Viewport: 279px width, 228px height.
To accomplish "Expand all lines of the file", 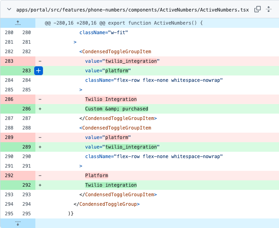I will click(x=269, y=9).
